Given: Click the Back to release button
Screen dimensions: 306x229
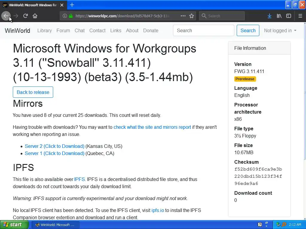Looking at the screenshot, I should (x=33, y=92).
